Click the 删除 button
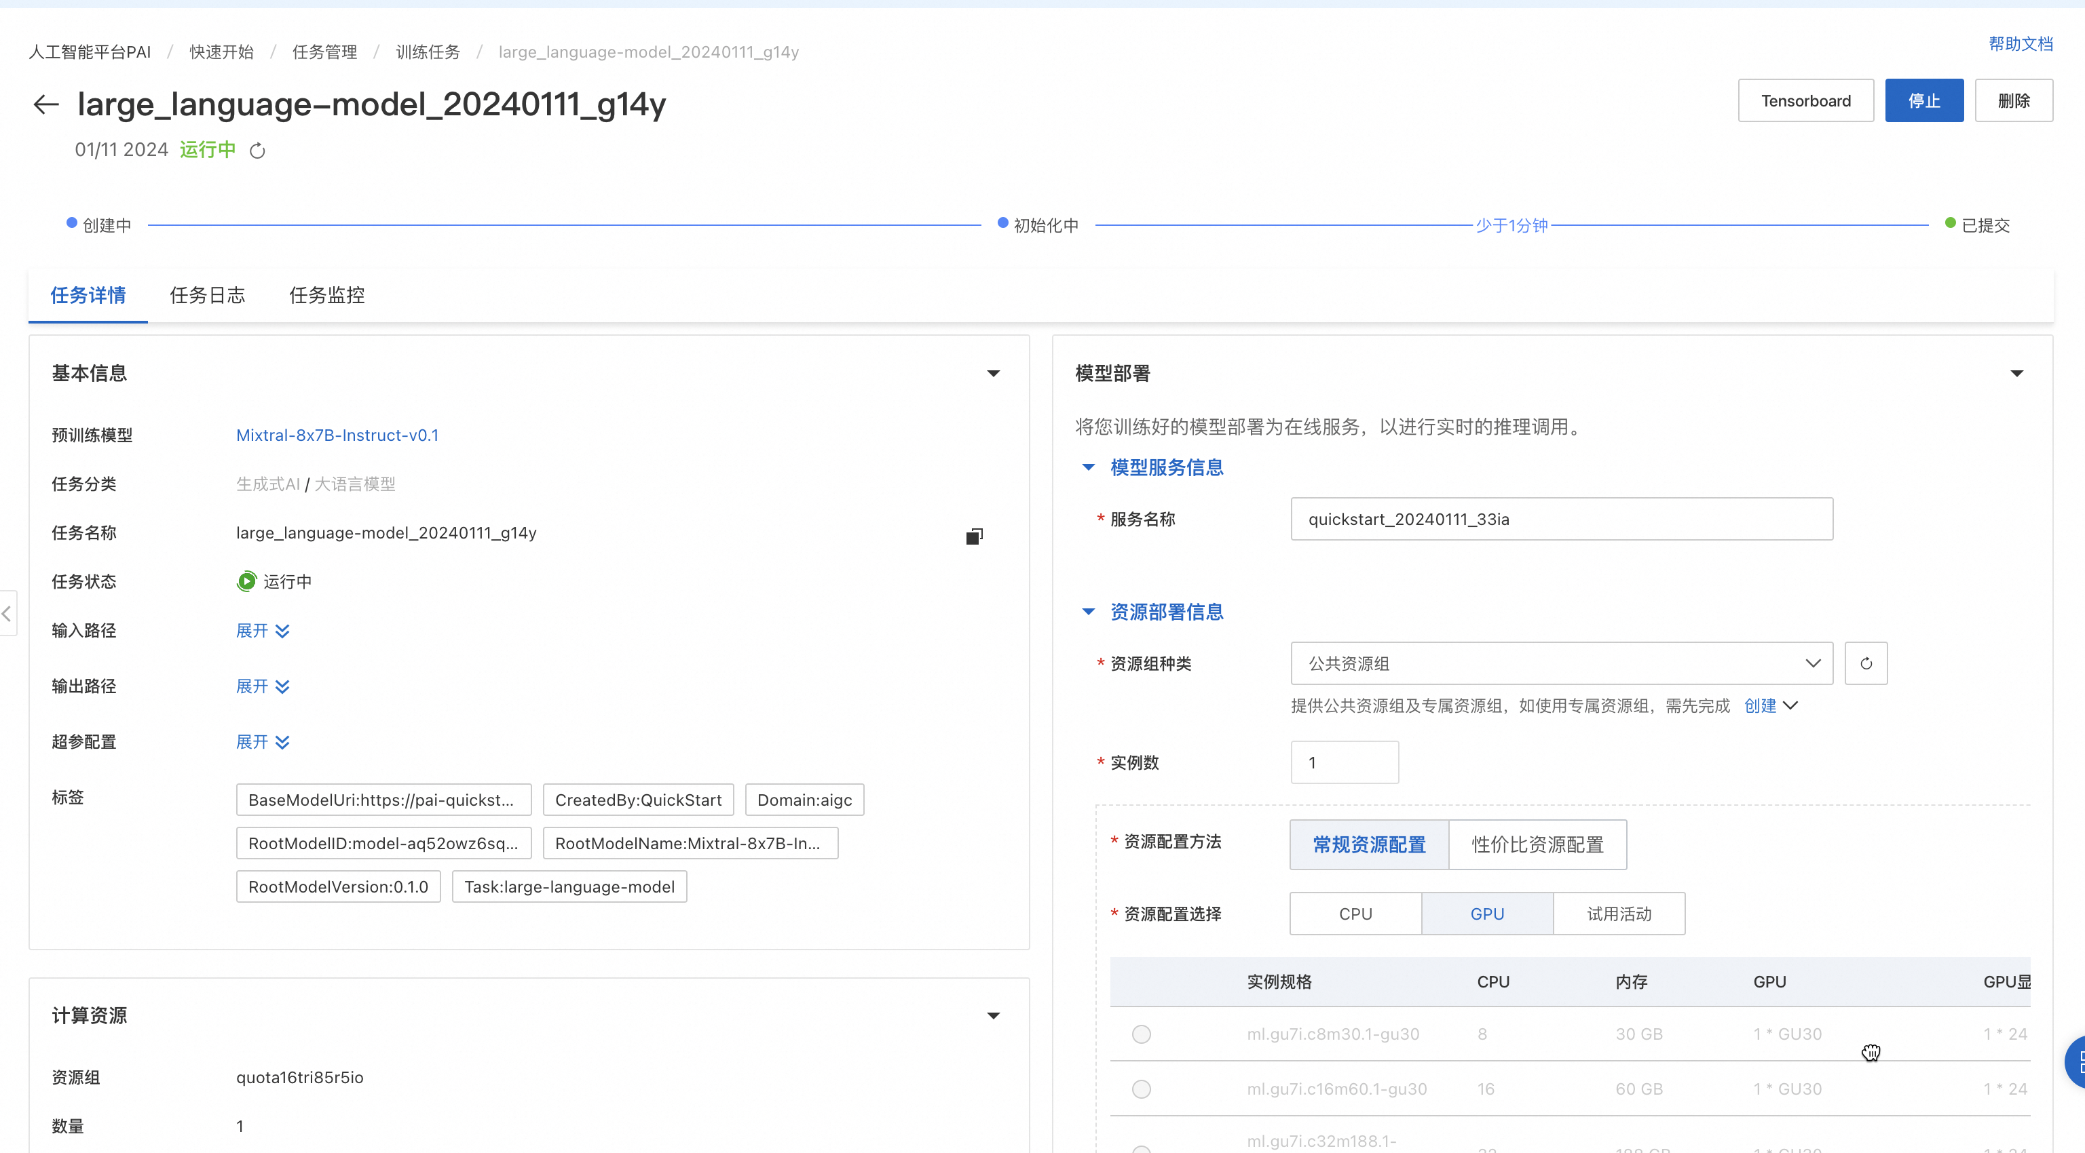The image size is (2085, 1153). coord(2014,100)
